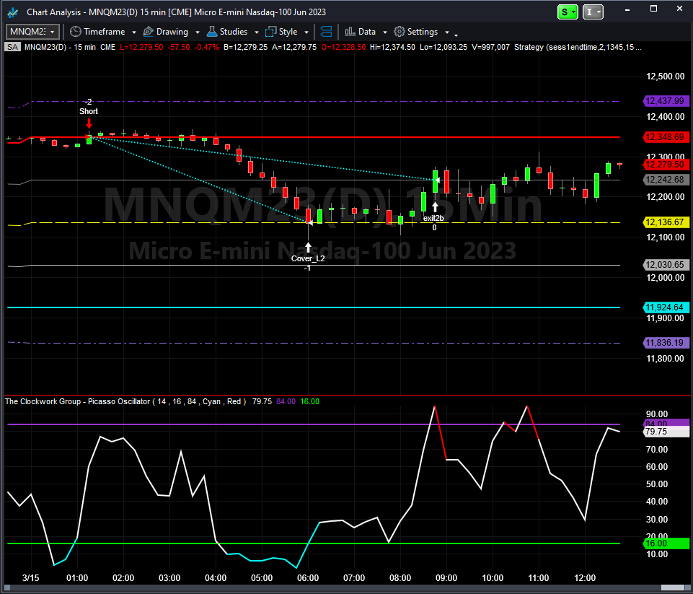693x594 pixels.
Task: Click the exit2b arrow marker
Action: click(435, 206)
